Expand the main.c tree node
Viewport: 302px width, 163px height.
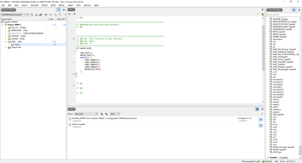pyautogui.click(x=9, y=45)
